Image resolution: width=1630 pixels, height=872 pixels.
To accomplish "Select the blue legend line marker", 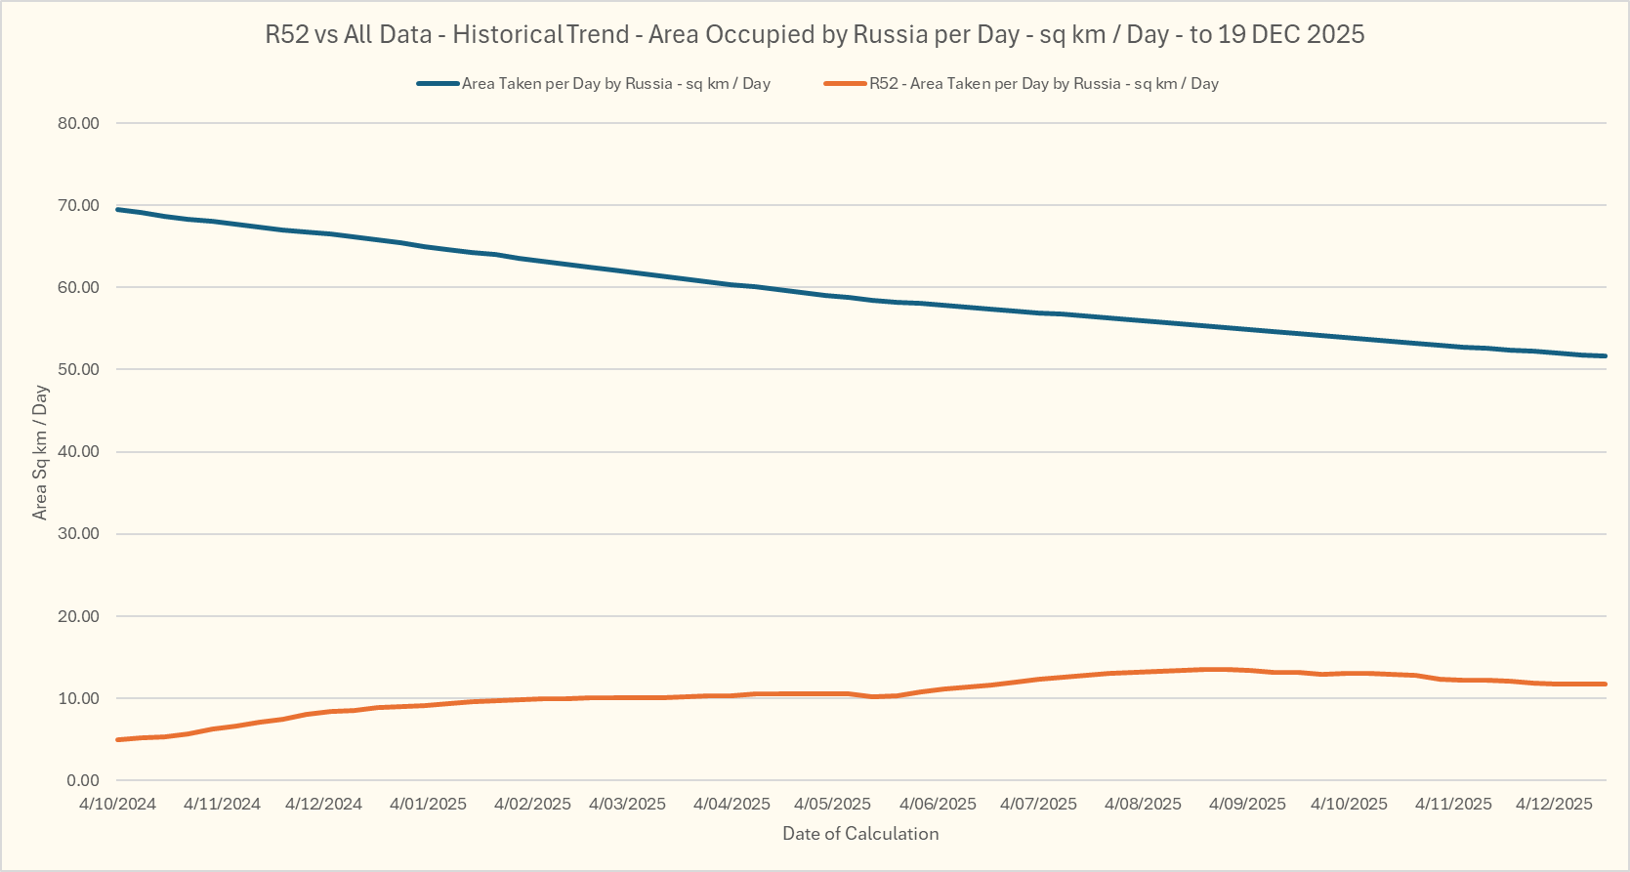I will pyautogui.click(x=438, y=84).
